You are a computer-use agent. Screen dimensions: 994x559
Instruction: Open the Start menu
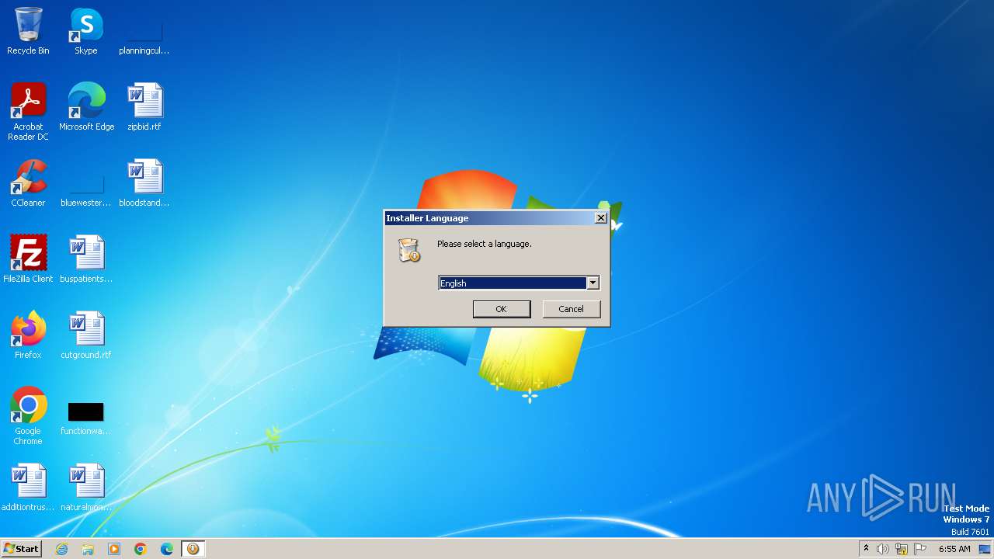[x=21, y=549]
